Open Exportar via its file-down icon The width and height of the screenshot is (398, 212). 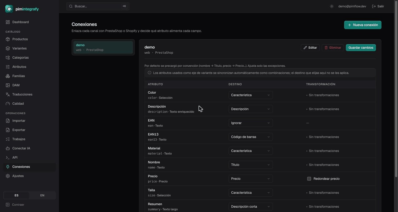pos(8,130)
